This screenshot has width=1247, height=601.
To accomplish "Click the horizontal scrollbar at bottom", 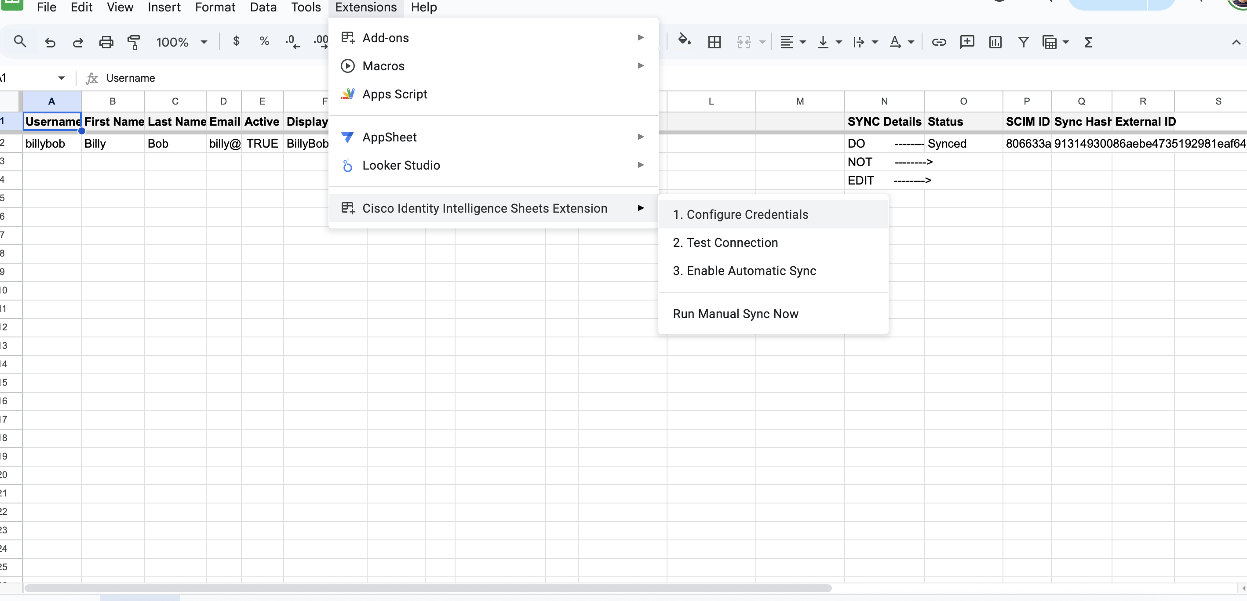I will pyautogui.click(x=428, y=588).
